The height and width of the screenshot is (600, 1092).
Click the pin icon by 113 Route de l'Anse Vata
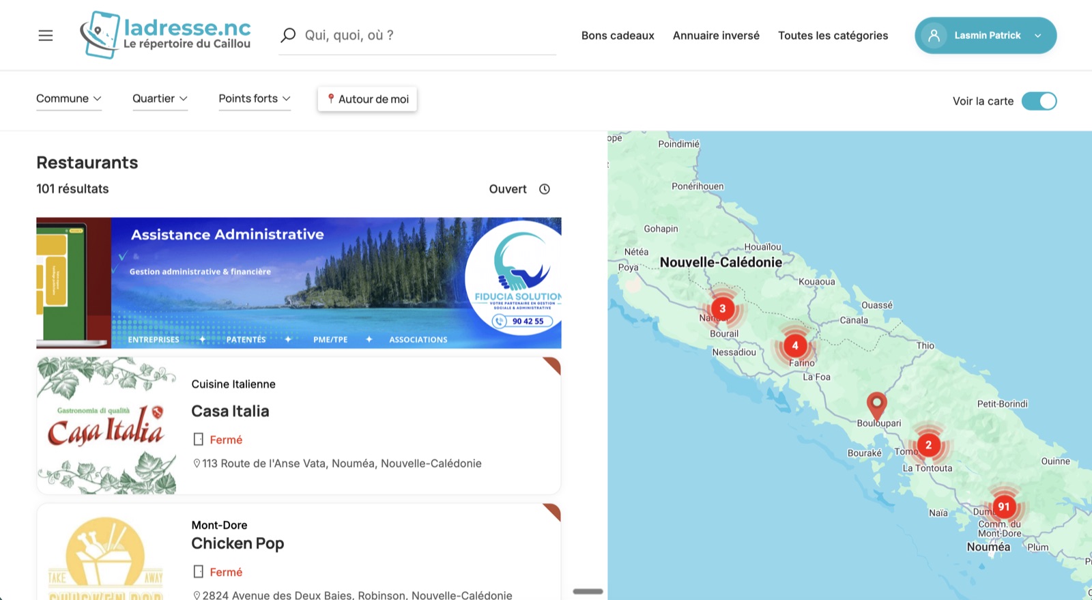[x=197, y=463]
